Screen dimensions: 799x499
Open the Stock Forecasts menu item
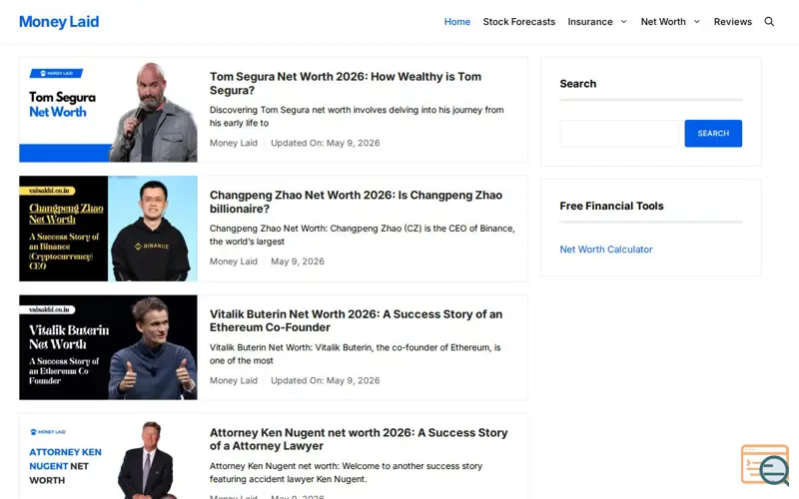click(518, 21)
